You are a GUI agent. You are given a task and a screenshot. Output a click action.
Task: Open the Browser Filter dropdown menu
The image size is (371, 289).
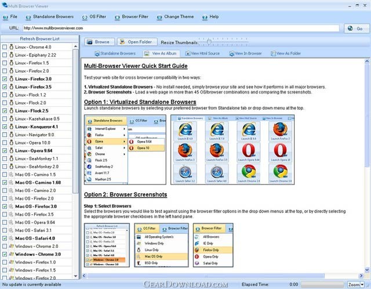pyautogui.click(x=132, y=17)
